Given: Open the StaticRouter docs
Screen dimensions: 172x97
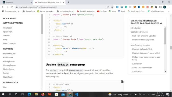Looking at the screenshot, I should tap(8, 77).
